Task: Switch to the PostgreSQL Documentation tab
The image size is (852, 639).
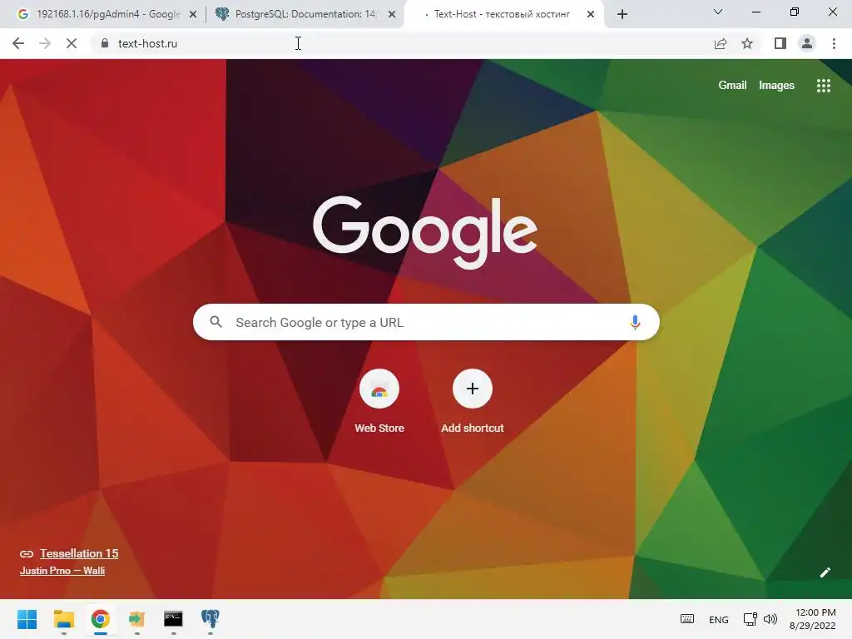Action: (305, 14)
